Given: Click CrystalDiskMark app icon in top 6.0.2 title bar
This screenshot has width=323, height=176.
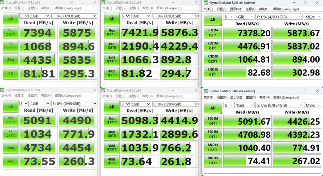Looking at the screenshot, I should click(x=103, y=3).
